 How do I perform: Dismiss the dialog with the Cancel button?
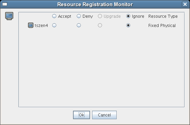click(x=104, y=115)
